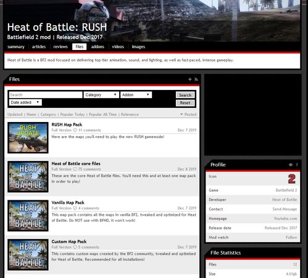Click the plus icon in Files header

pyautogui.click(x=189, y=79)
